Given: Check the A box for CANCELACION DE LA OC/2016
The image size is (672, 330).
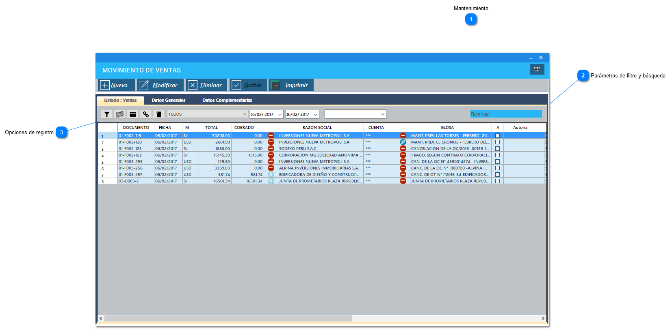Looking at the screenshot, I should click(x=497, y=148).
